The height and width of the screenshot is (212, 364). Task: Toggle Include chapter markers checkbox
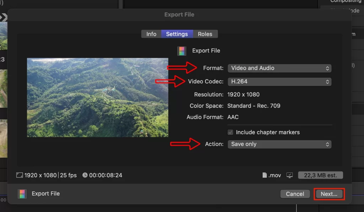(230, 132)
